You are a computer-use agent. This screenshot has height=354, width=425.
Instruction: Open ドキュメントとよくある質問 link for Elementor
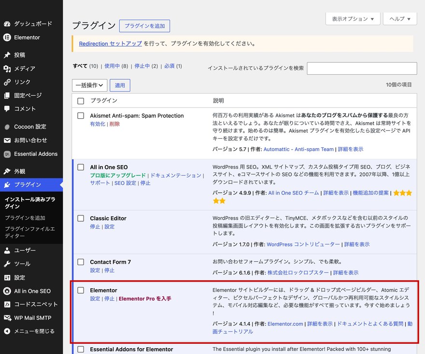(370, 324)
